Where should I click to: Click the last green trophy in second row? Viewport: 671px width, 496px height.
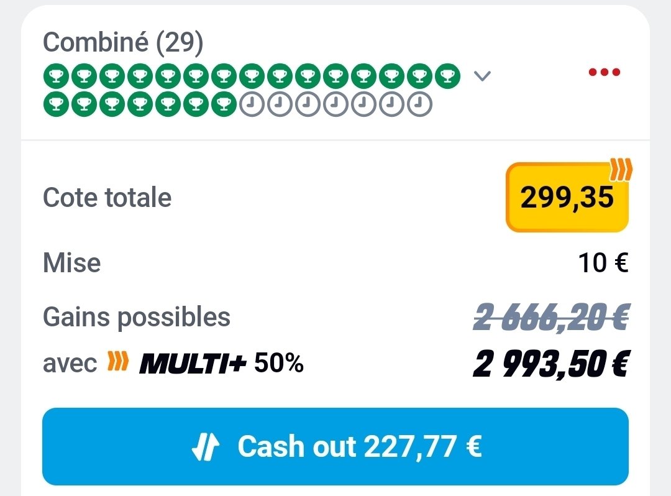pyautogui.click(x=222, y=104)
